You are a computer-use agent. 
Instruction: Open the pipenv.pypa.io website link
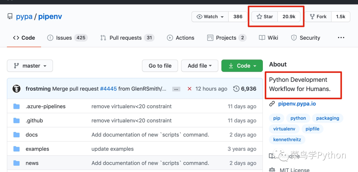(x=297, y=104)
